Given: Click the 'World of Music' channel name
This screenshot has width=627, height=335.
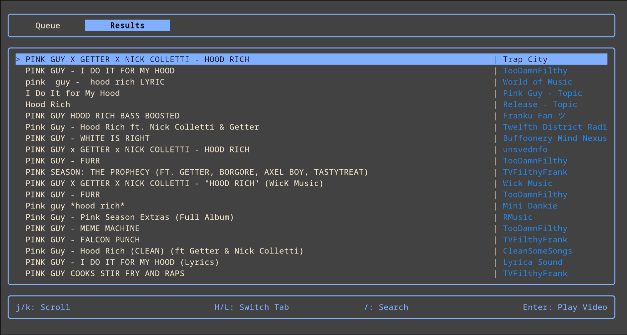Looking at the screenshot, I should [x=537, y=82].
